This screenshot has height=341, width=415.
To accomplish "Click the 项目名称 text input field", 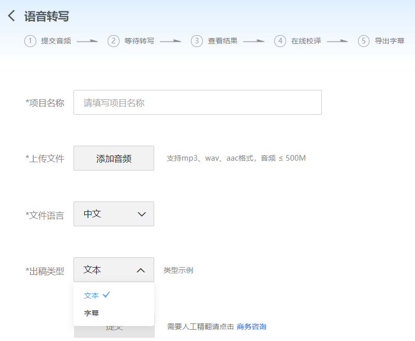I will [197, 102].
